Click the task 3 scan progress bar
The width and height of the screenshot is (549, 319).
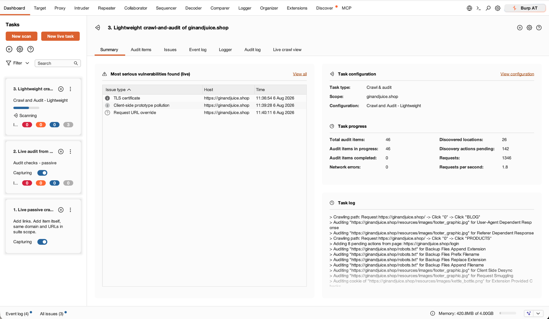pyautogui.click(x=26, y=108)
